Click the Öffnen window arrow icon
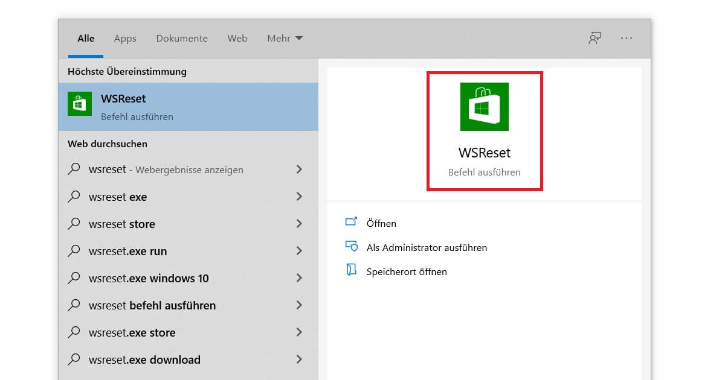Screen dimensions: 725x380 click(x=352, y=222)
